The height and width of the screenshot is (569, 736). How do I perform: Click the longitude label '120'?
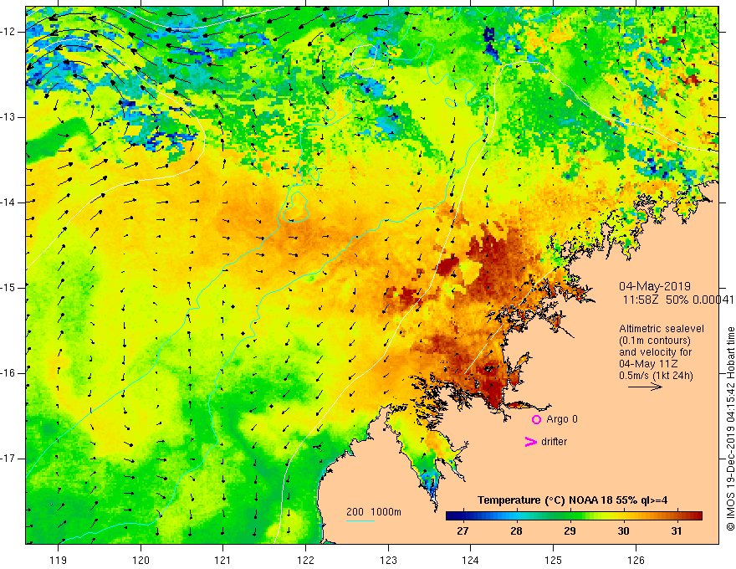click(x=141, y=560)
